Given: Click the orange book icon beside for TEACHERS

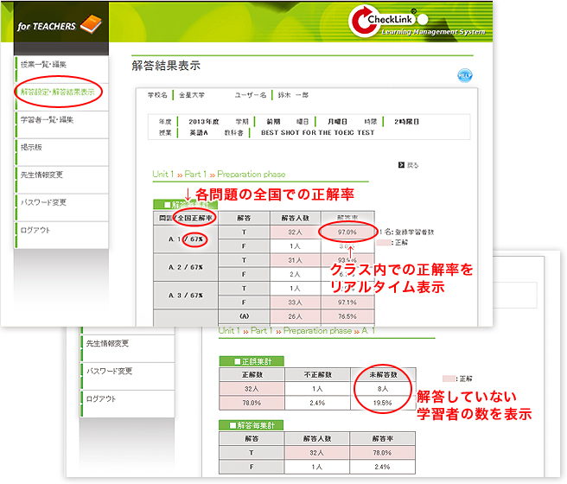Looking at the screenshot, I should coord(91,24).
